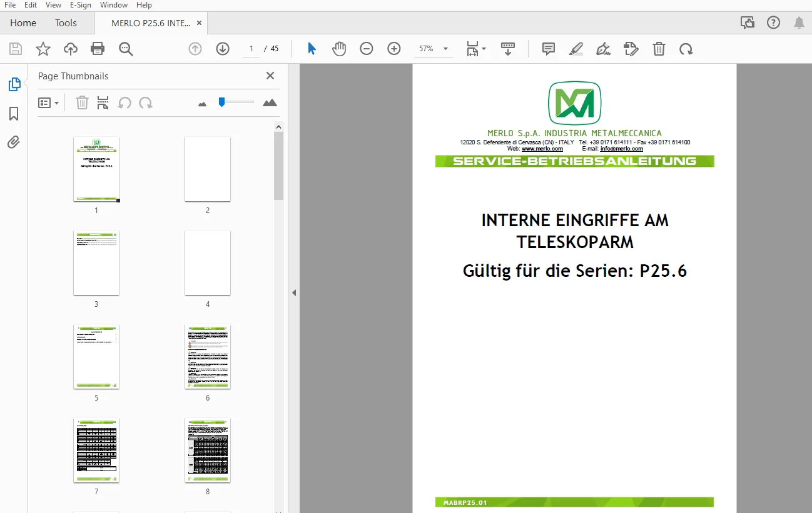Screen dimensions: 812x513
Task: Select the page 4 thumbnail
Action: click(208, 262)
